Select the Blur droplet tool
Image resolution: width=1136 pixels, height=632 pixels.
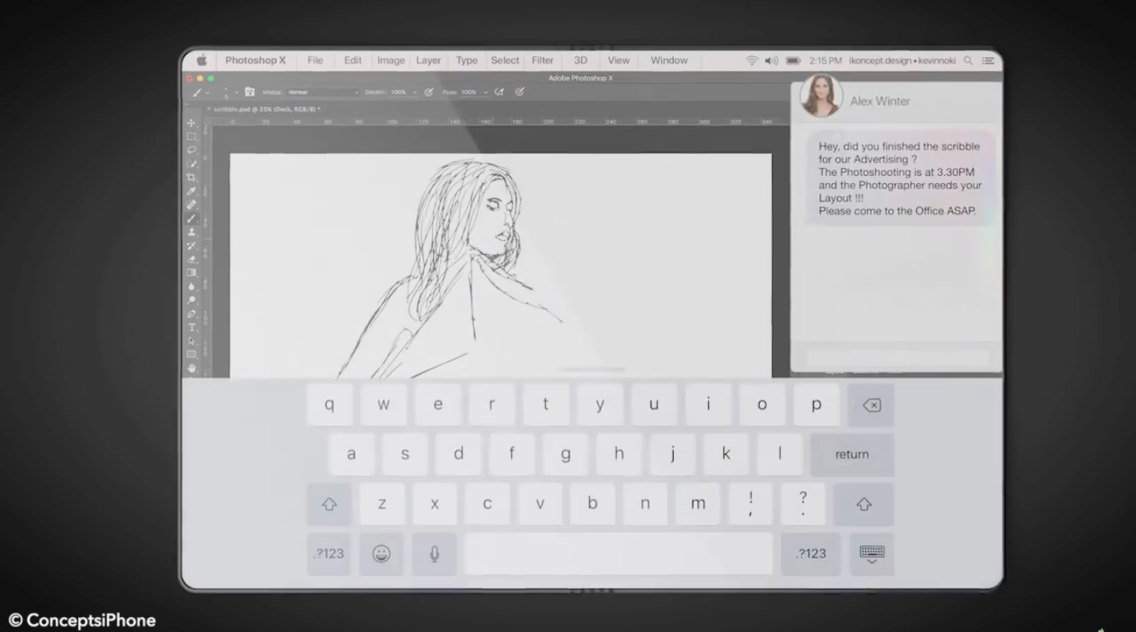tap(192, 286)
